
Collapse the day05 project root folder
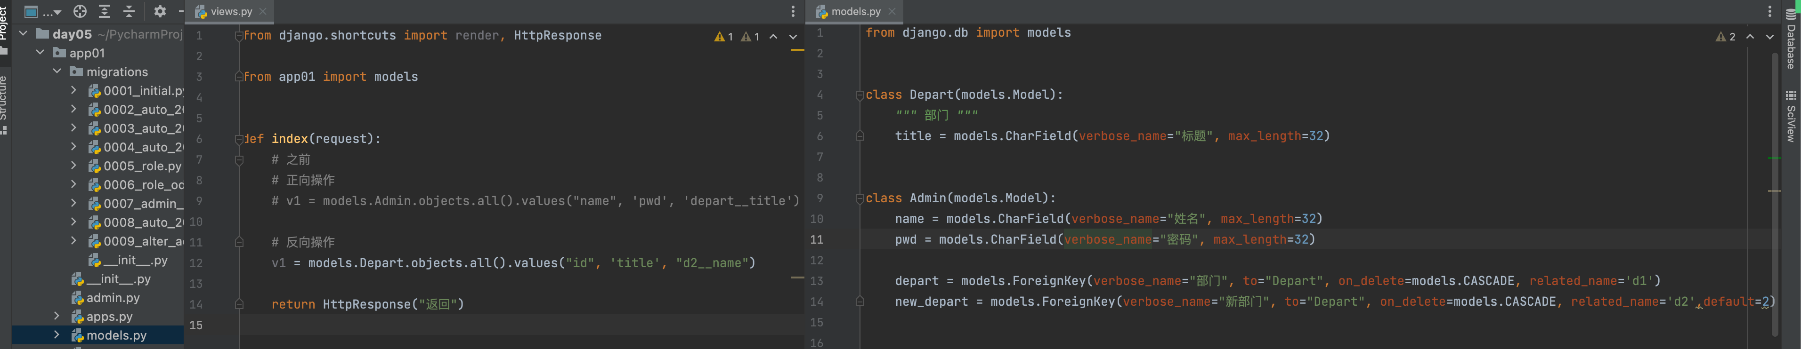23,33
